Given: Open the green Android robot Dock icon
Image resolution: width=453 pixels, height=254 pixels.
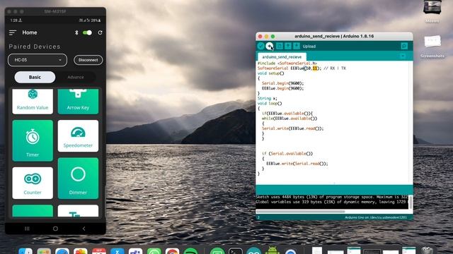Looking at the screenshot, I should click(x=272, y=250).
